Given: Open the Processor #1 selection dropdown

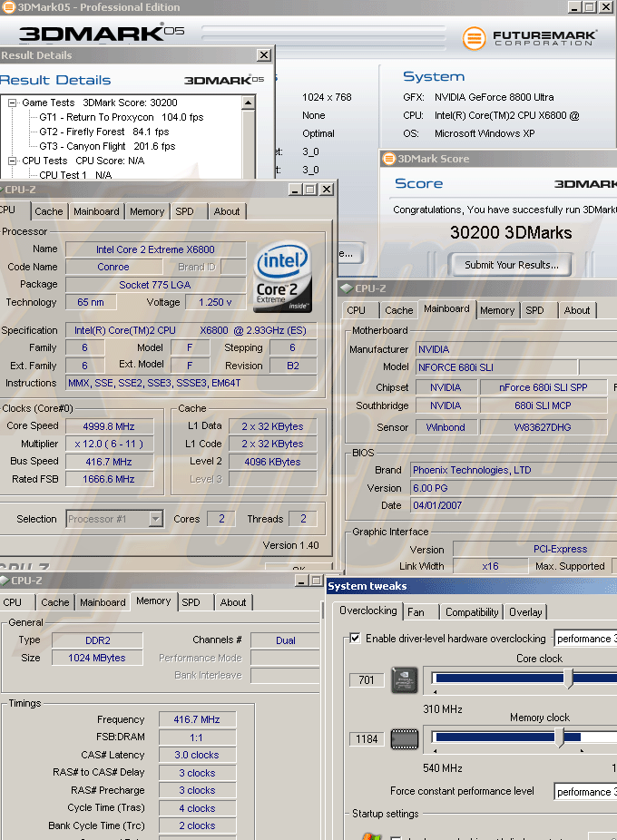Looking at the screenshot, I should pyautogui.click(x=155, y=519).
